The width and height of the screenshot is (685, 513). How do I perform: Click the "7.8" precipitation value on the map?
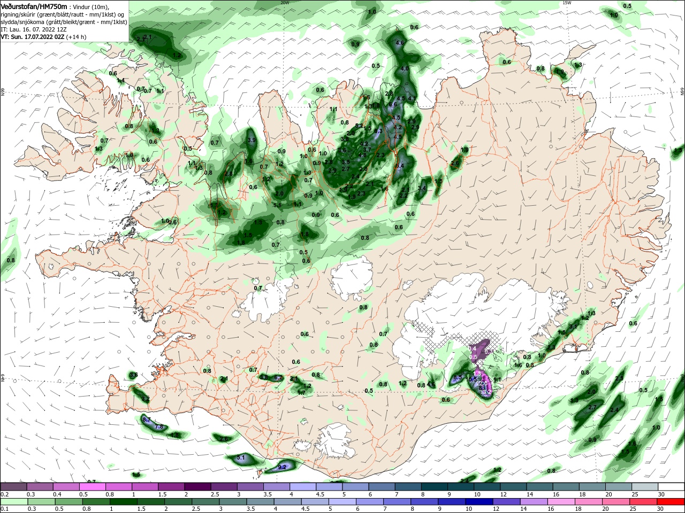[x=158, y=426]
